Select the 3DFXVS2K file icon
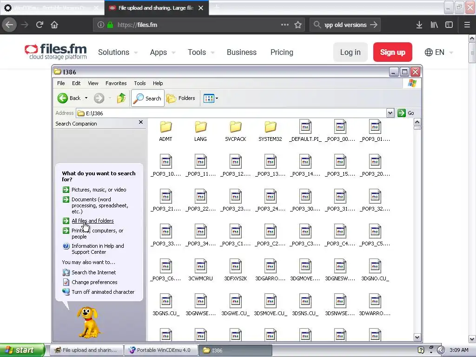The image size is (476, 357). coord(236,266)
